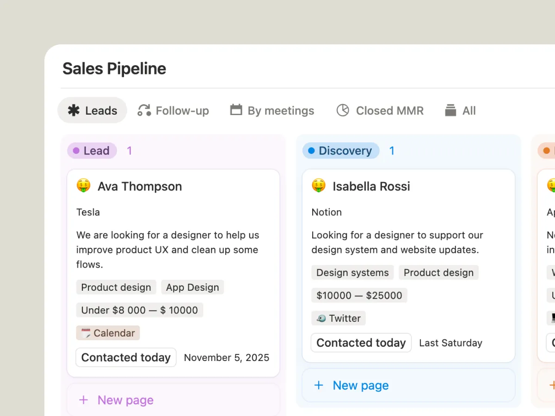
Task: Click the All stack icon
Action: click(x=450, y=110)
